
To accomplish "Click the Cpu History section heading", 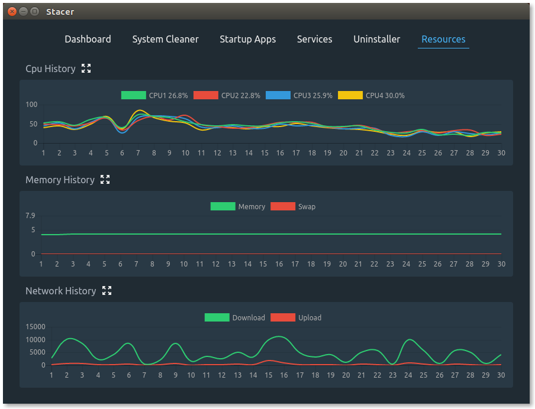I will pos(50,69).
